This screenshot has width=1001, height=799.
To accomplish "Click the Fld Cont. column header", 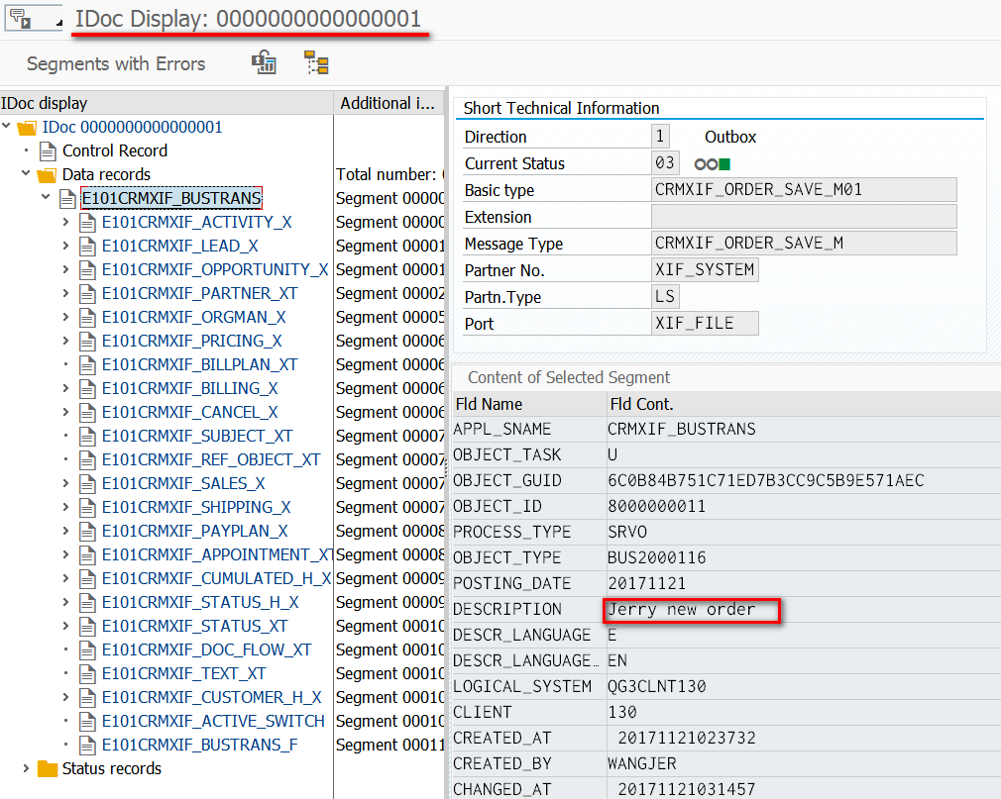I will tap(803, 404).
